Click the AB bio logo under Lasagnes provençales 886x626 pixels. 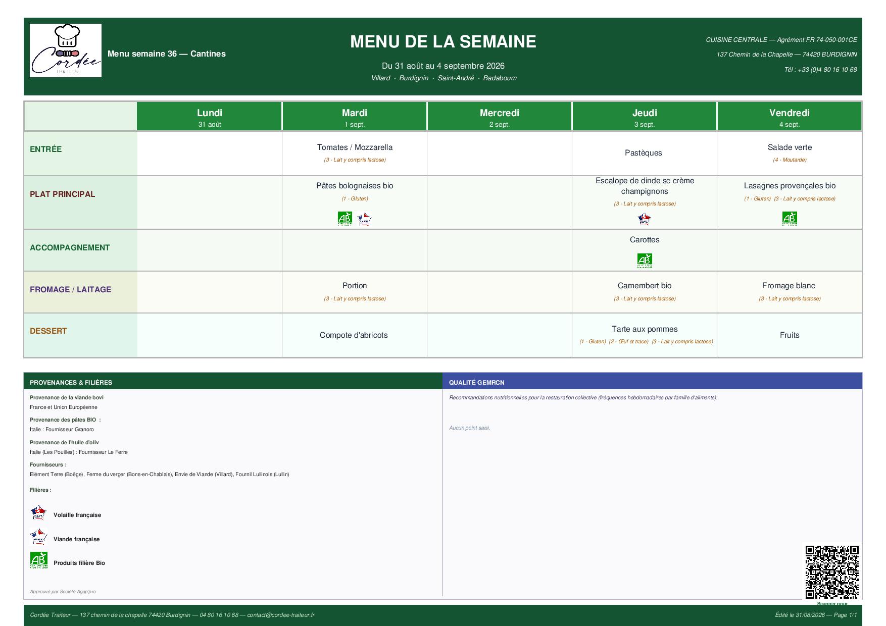(x=790, y=219)
